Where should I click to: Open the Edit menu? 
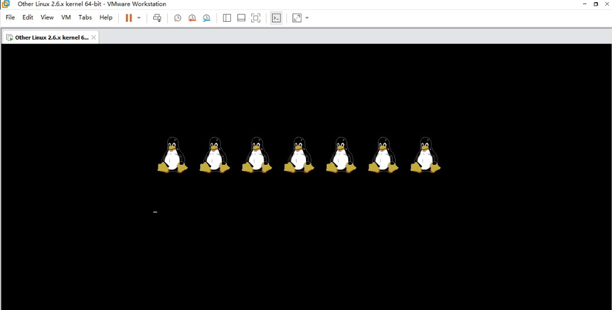pyautogui.click(x=28, y=18)
